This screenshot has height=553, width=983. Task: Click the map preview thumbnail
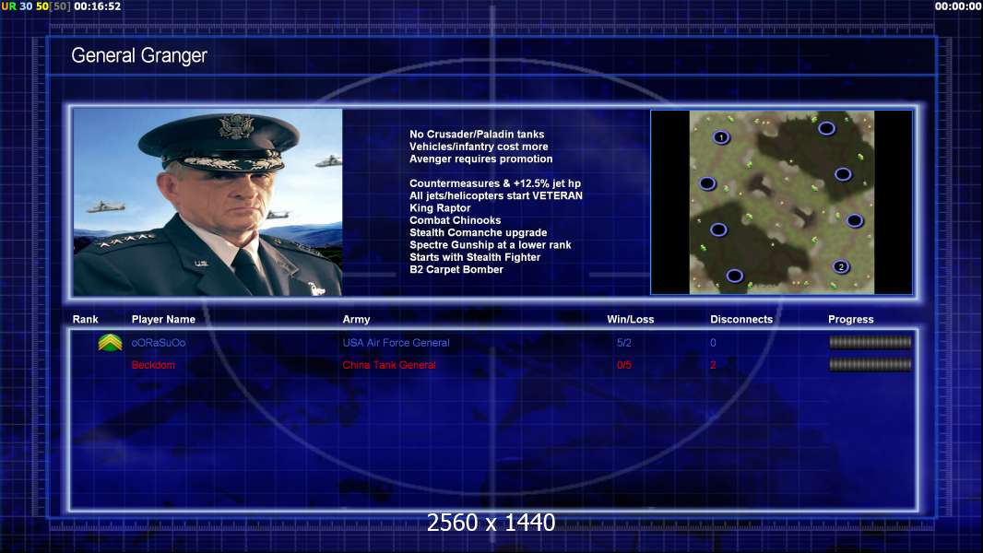782,202
